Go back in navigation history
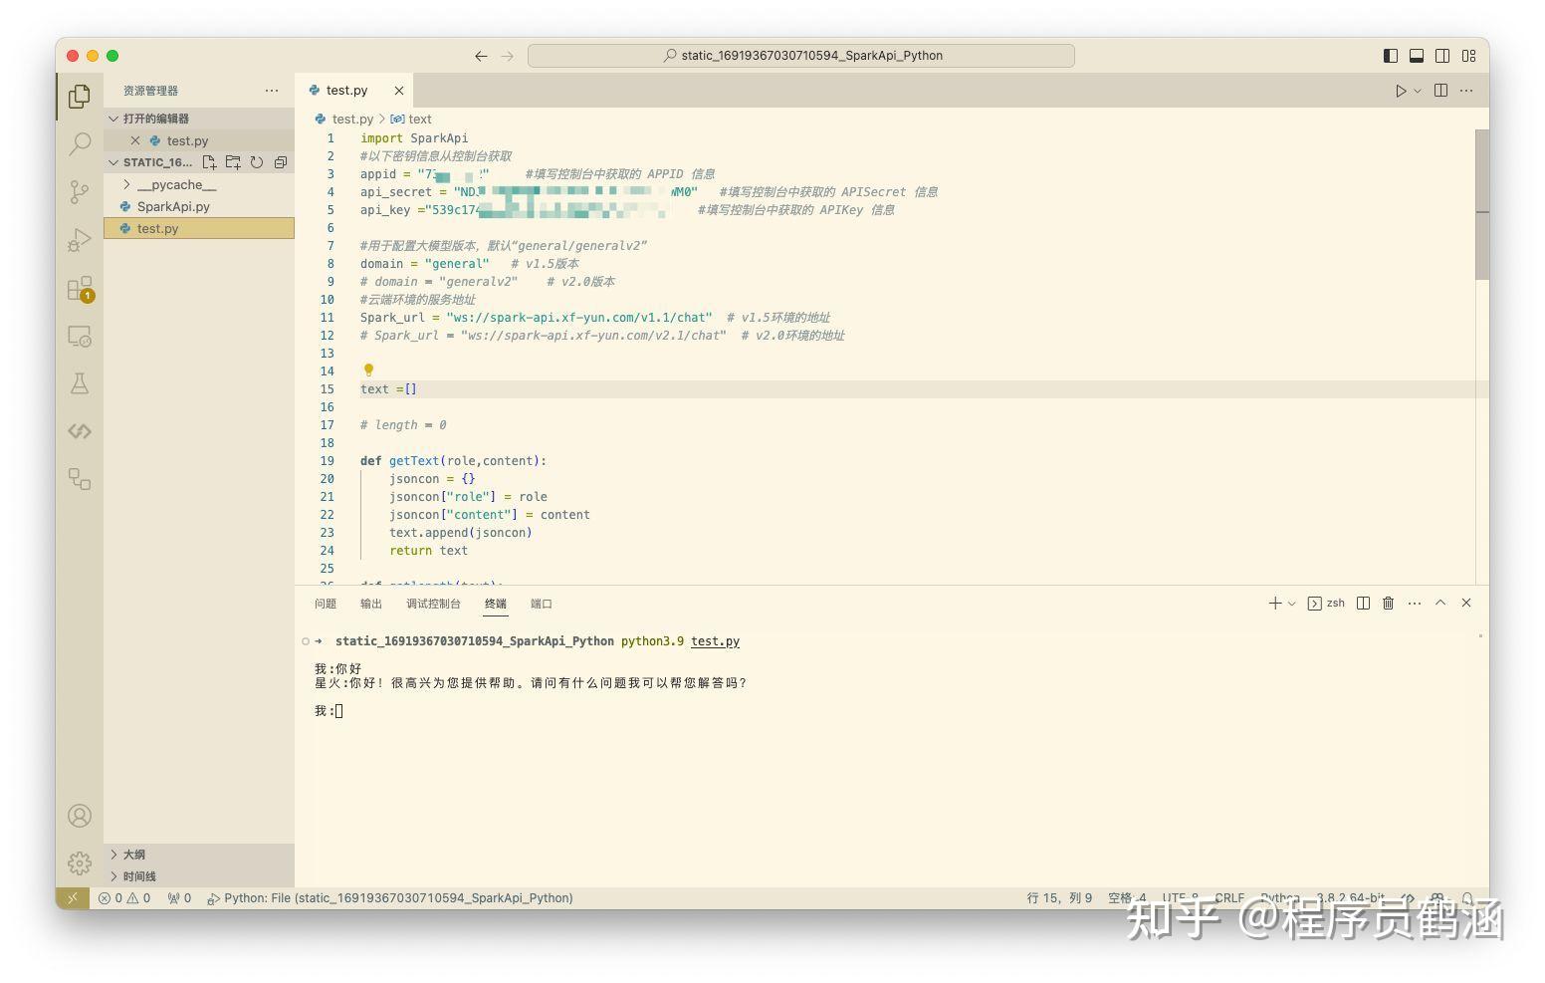The width and height of the screenshot is (1545, 983). coord(482,56)
